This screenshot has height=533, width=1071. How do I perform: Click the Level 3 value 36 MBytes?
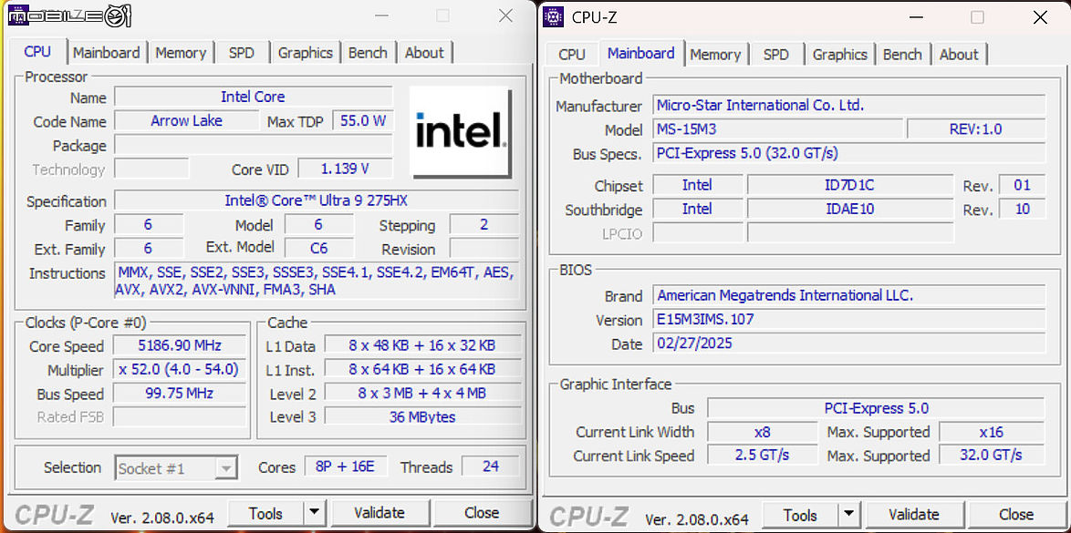(422, 416)
